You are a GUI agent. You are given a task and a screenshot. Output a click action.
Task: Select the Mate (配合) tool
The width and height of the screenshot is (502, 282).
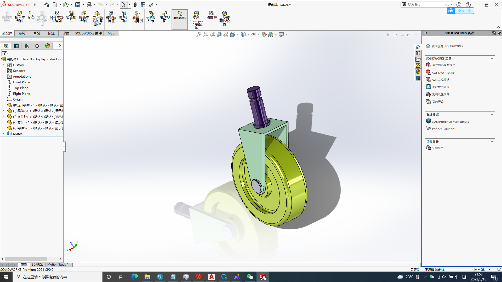point(31,15)
